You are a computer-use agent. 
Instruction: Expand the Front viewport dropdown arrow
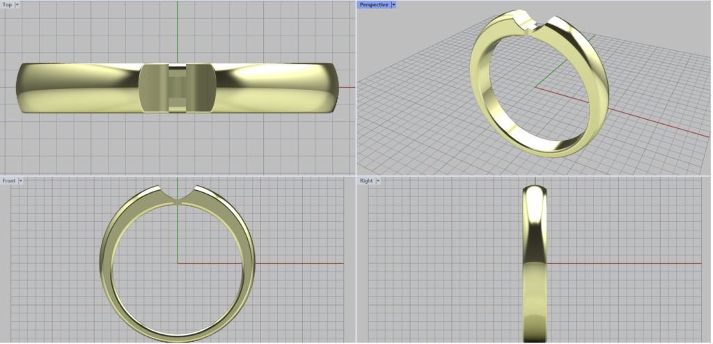(x=21, y=181)
